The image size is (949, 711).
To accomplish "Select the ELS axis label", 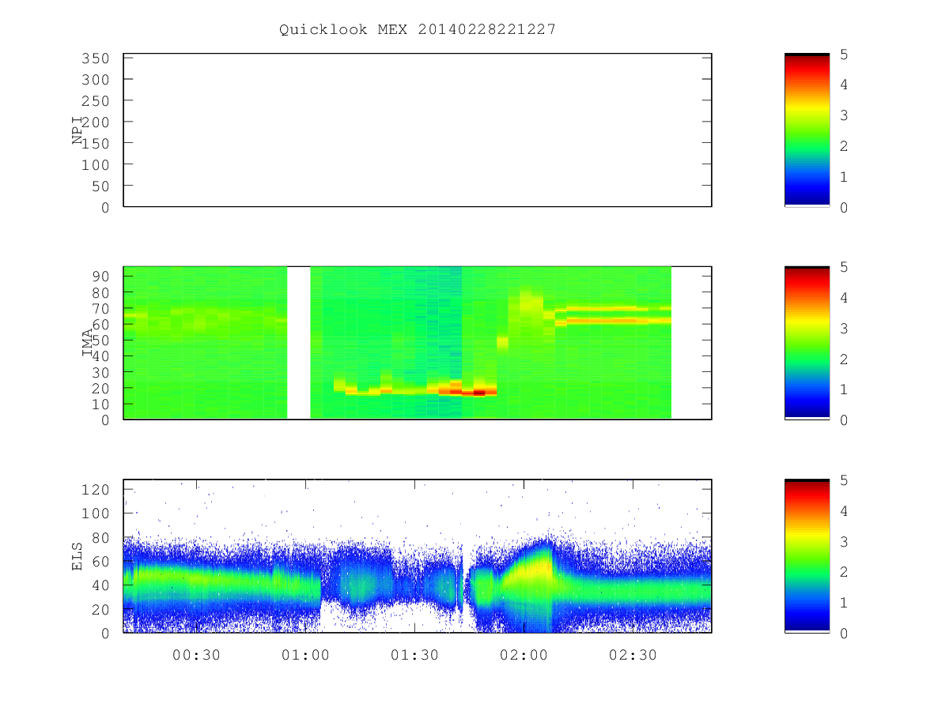I will click(78, 555).
